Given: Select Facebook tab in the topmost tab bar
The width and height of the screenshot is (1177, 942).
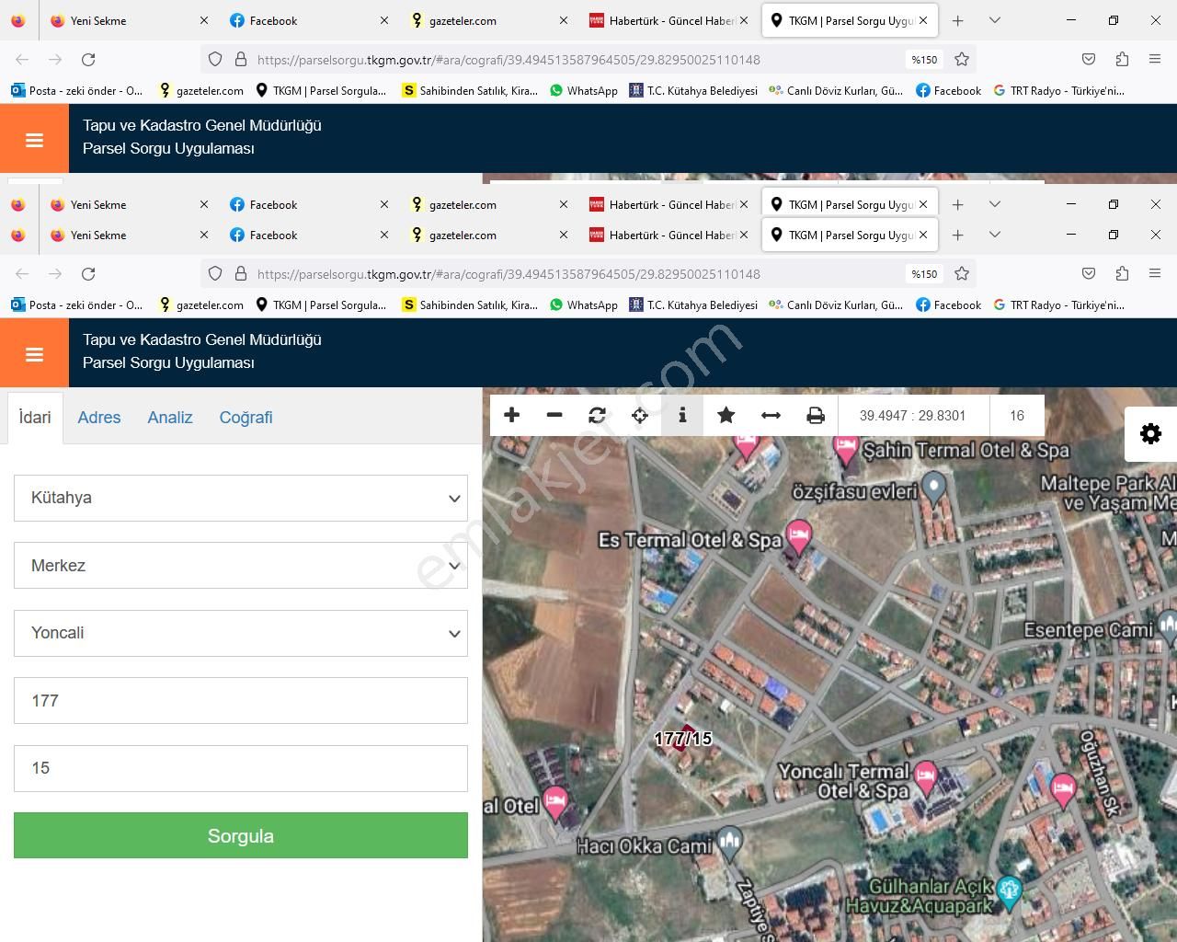Looking at the screenshot, I should tap(308, 20).
